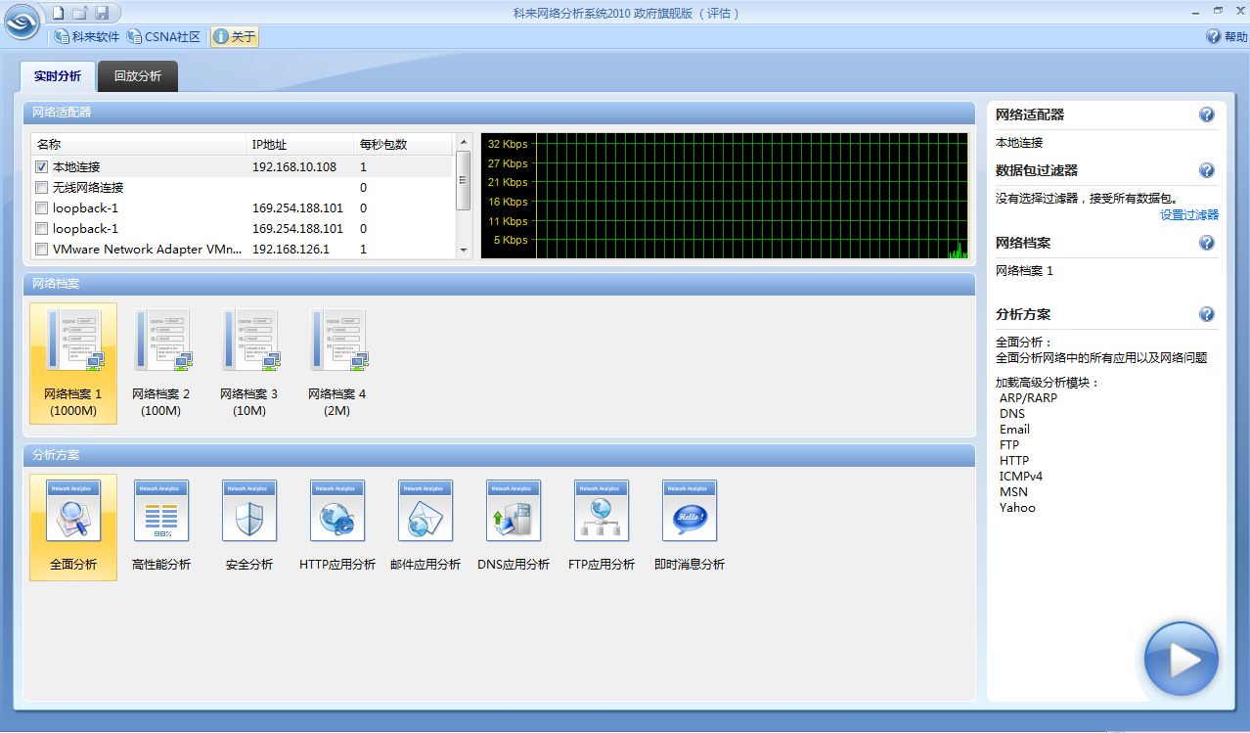Start capture with the blue play button

point(1181,660)
